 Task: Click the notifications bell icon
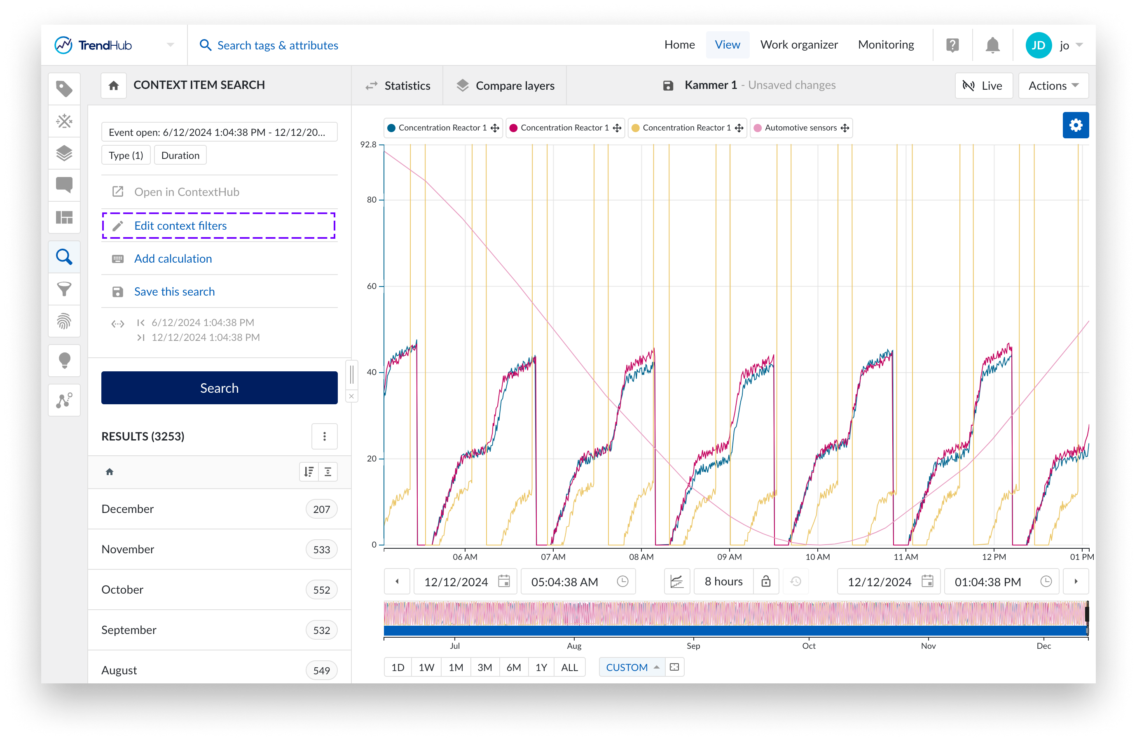[992, 45]
